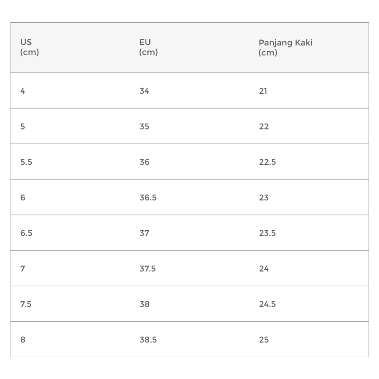
Task: Select EU size 34 cell
Action: (x=144, y=91)
